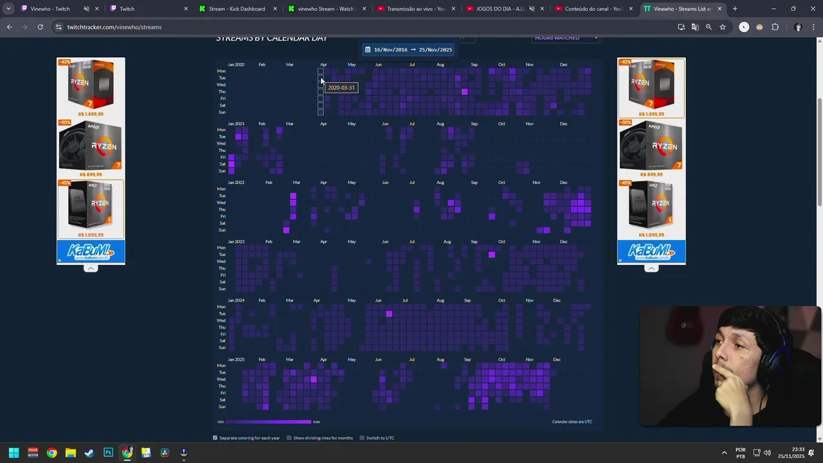Bookmark this page with the star icon
Viewport: 823px width, 463px height.
coord(723,27)
